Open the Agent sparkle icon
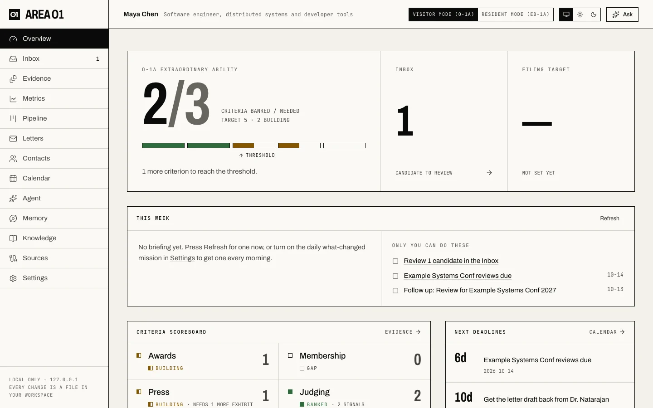 pyautogui.click(x=13, y=198)
